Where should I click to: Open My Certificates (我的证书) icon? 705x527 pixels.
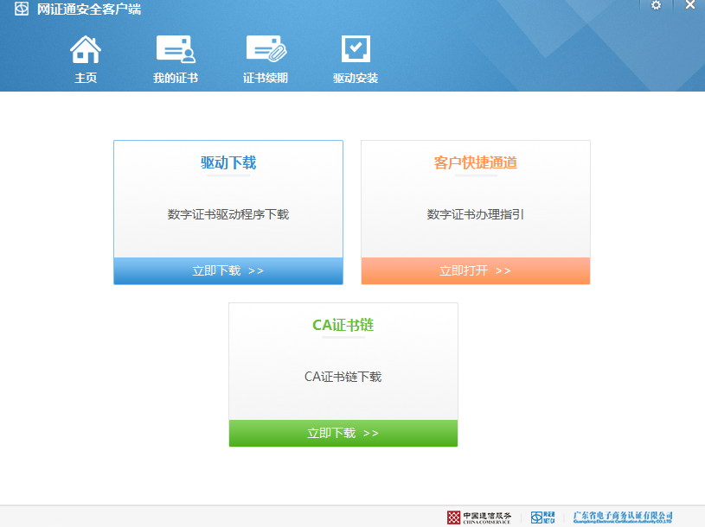(176, 50)
